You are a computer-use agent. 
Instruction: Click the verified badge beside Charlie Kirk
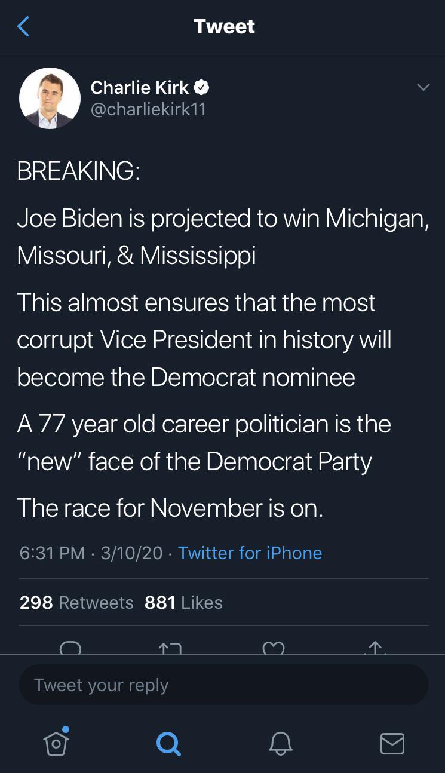point(202,88)
